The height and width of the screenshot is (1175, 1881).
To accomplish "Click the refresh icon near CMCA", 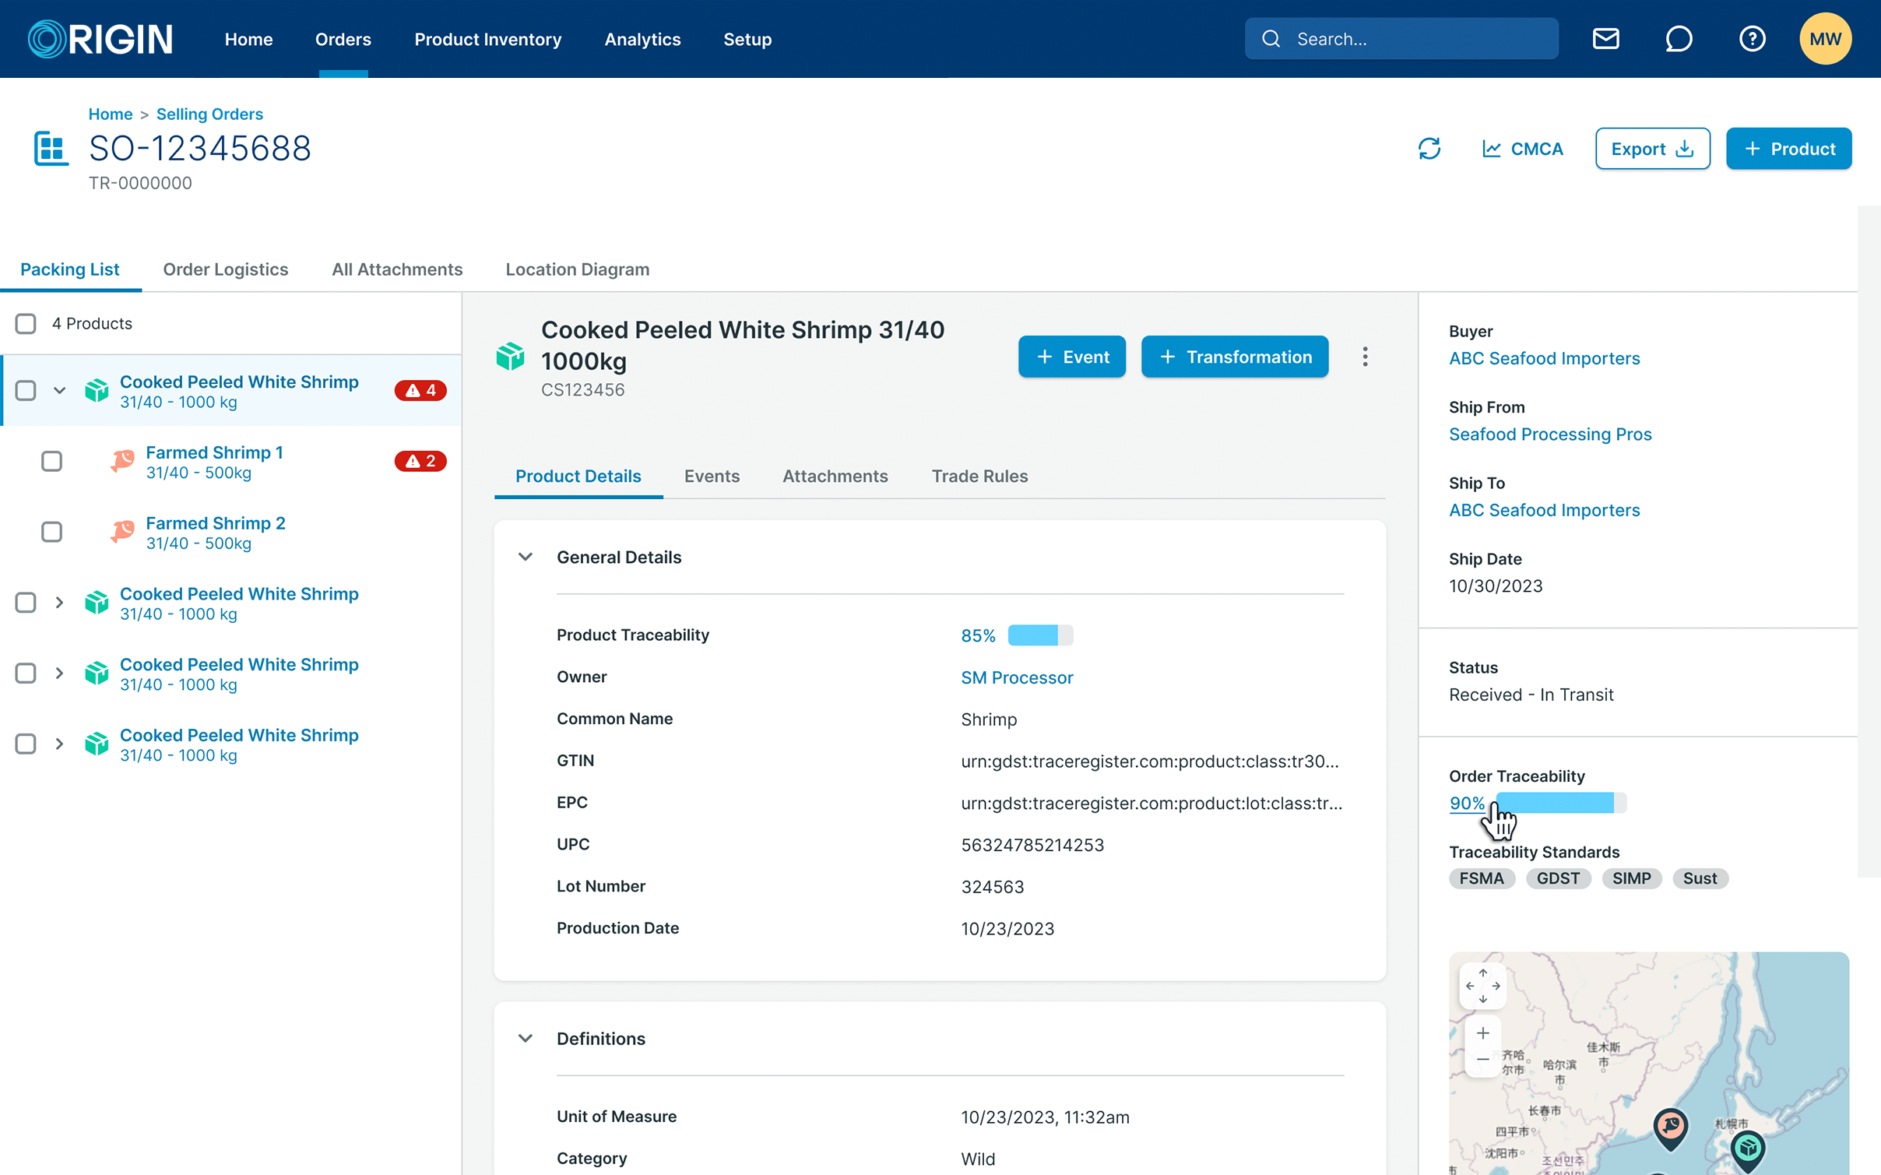I will (1429, 149).
